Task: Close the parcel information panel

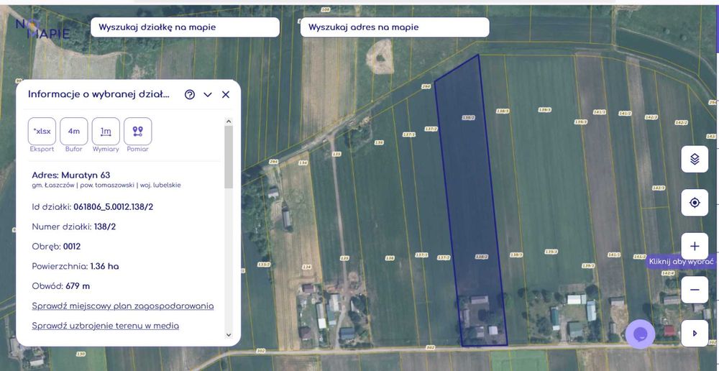Action: 226,94
